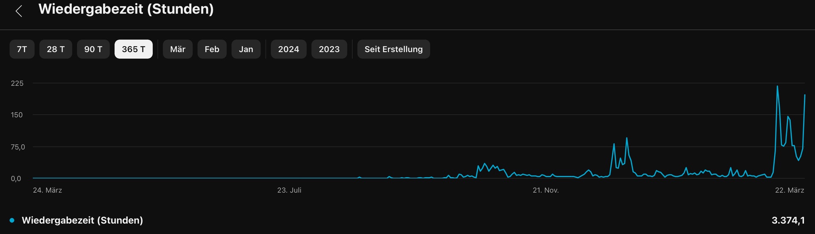
Task: Show statistics for Mär
Action: click(178, 49)
